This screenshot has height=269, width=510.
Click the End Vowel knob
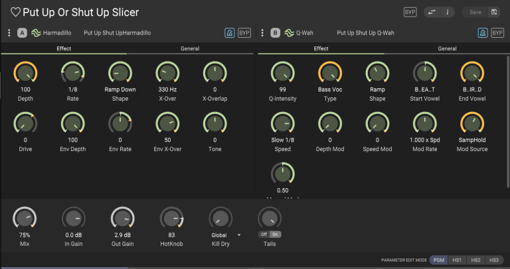pyautogui.click(x=472, y=73)
